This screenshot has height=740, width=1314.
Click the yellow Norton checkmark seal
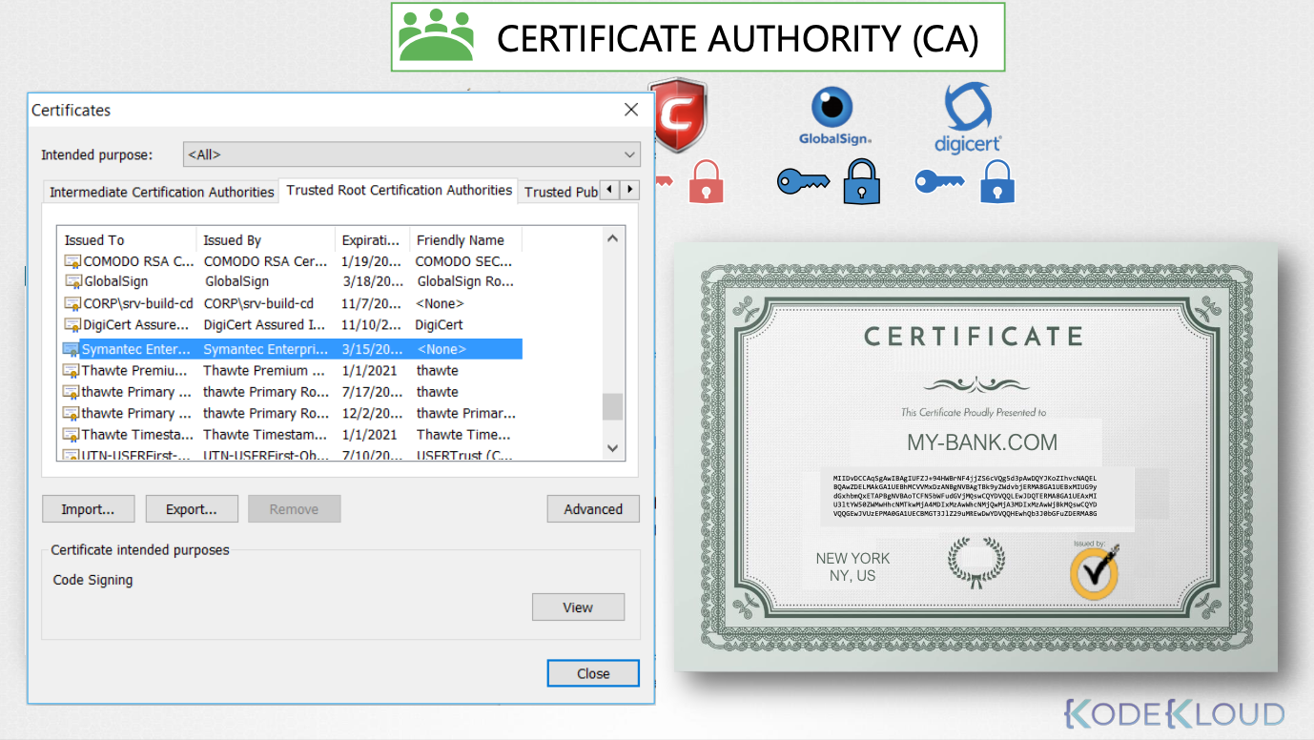coord(1094,571)
